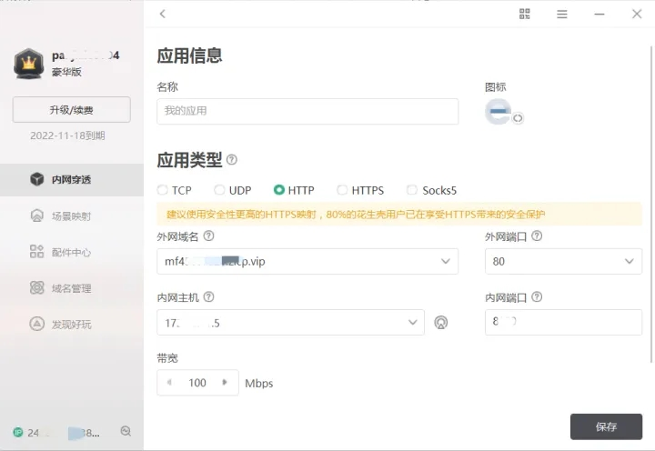655x451 pixels.
Task: Click the help icon next to 应用类型
Action: coord(231,159)
